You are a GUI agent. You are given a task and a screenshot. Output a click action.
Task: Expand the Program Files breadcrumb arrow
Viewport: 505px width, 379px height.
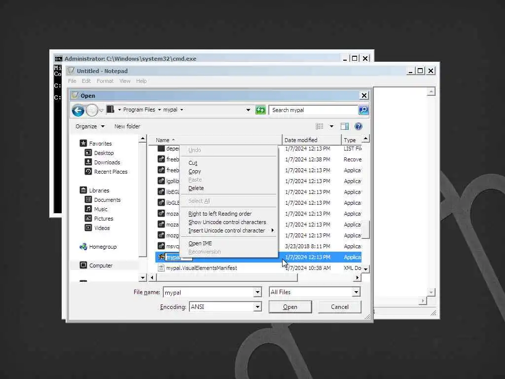coord(159,110)
